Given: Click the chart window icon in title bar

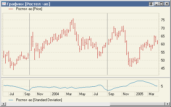Looking at the screenshot, I should 4,4.
